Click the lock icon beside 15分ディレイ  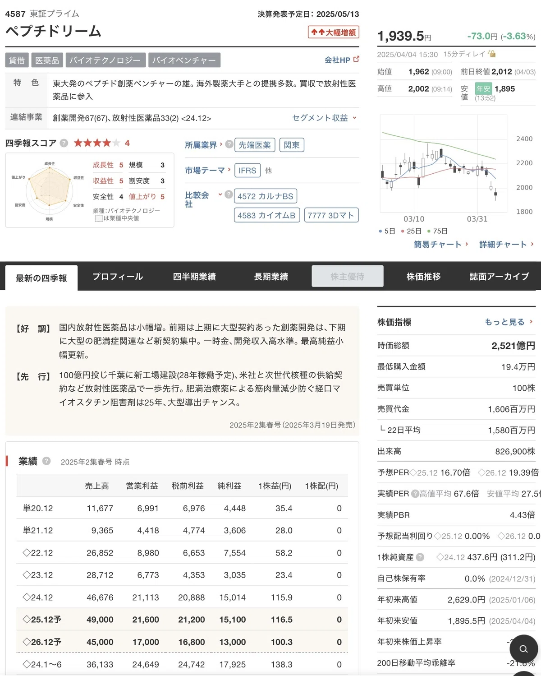[492, 54]
